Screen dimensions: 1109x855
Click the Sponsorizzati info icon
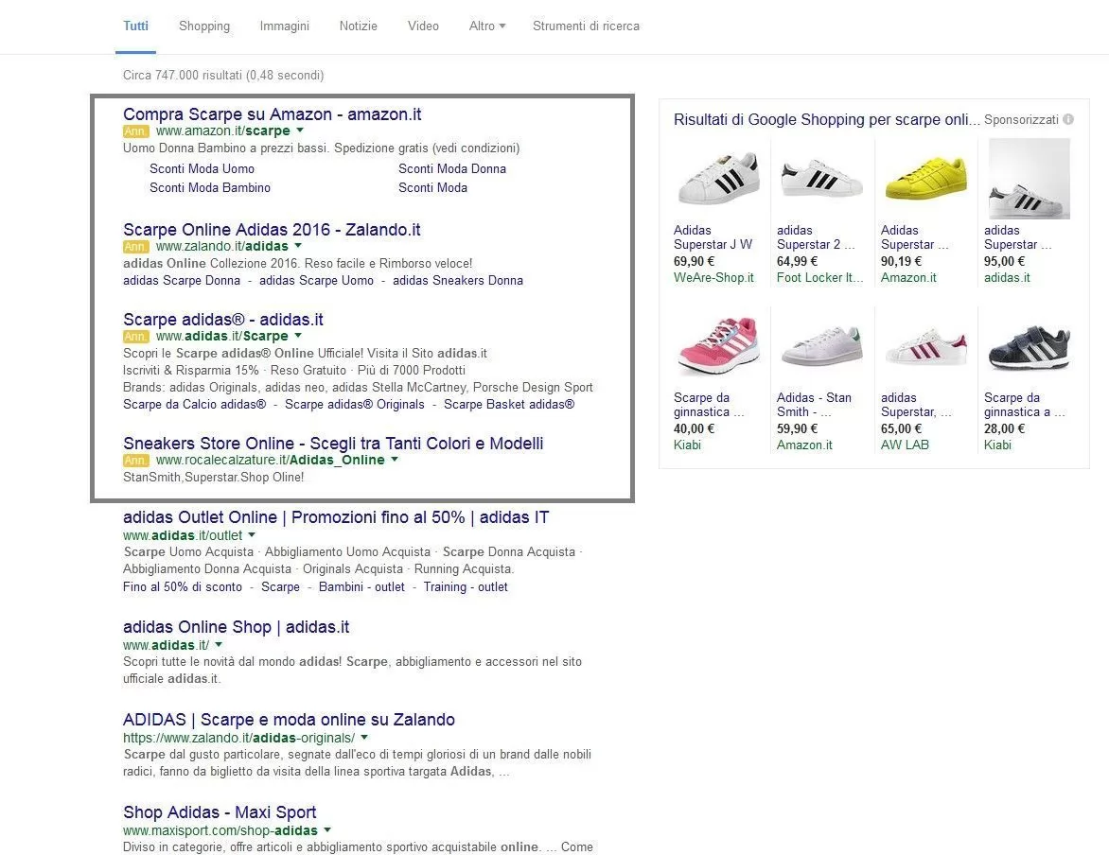(1068, 119)
